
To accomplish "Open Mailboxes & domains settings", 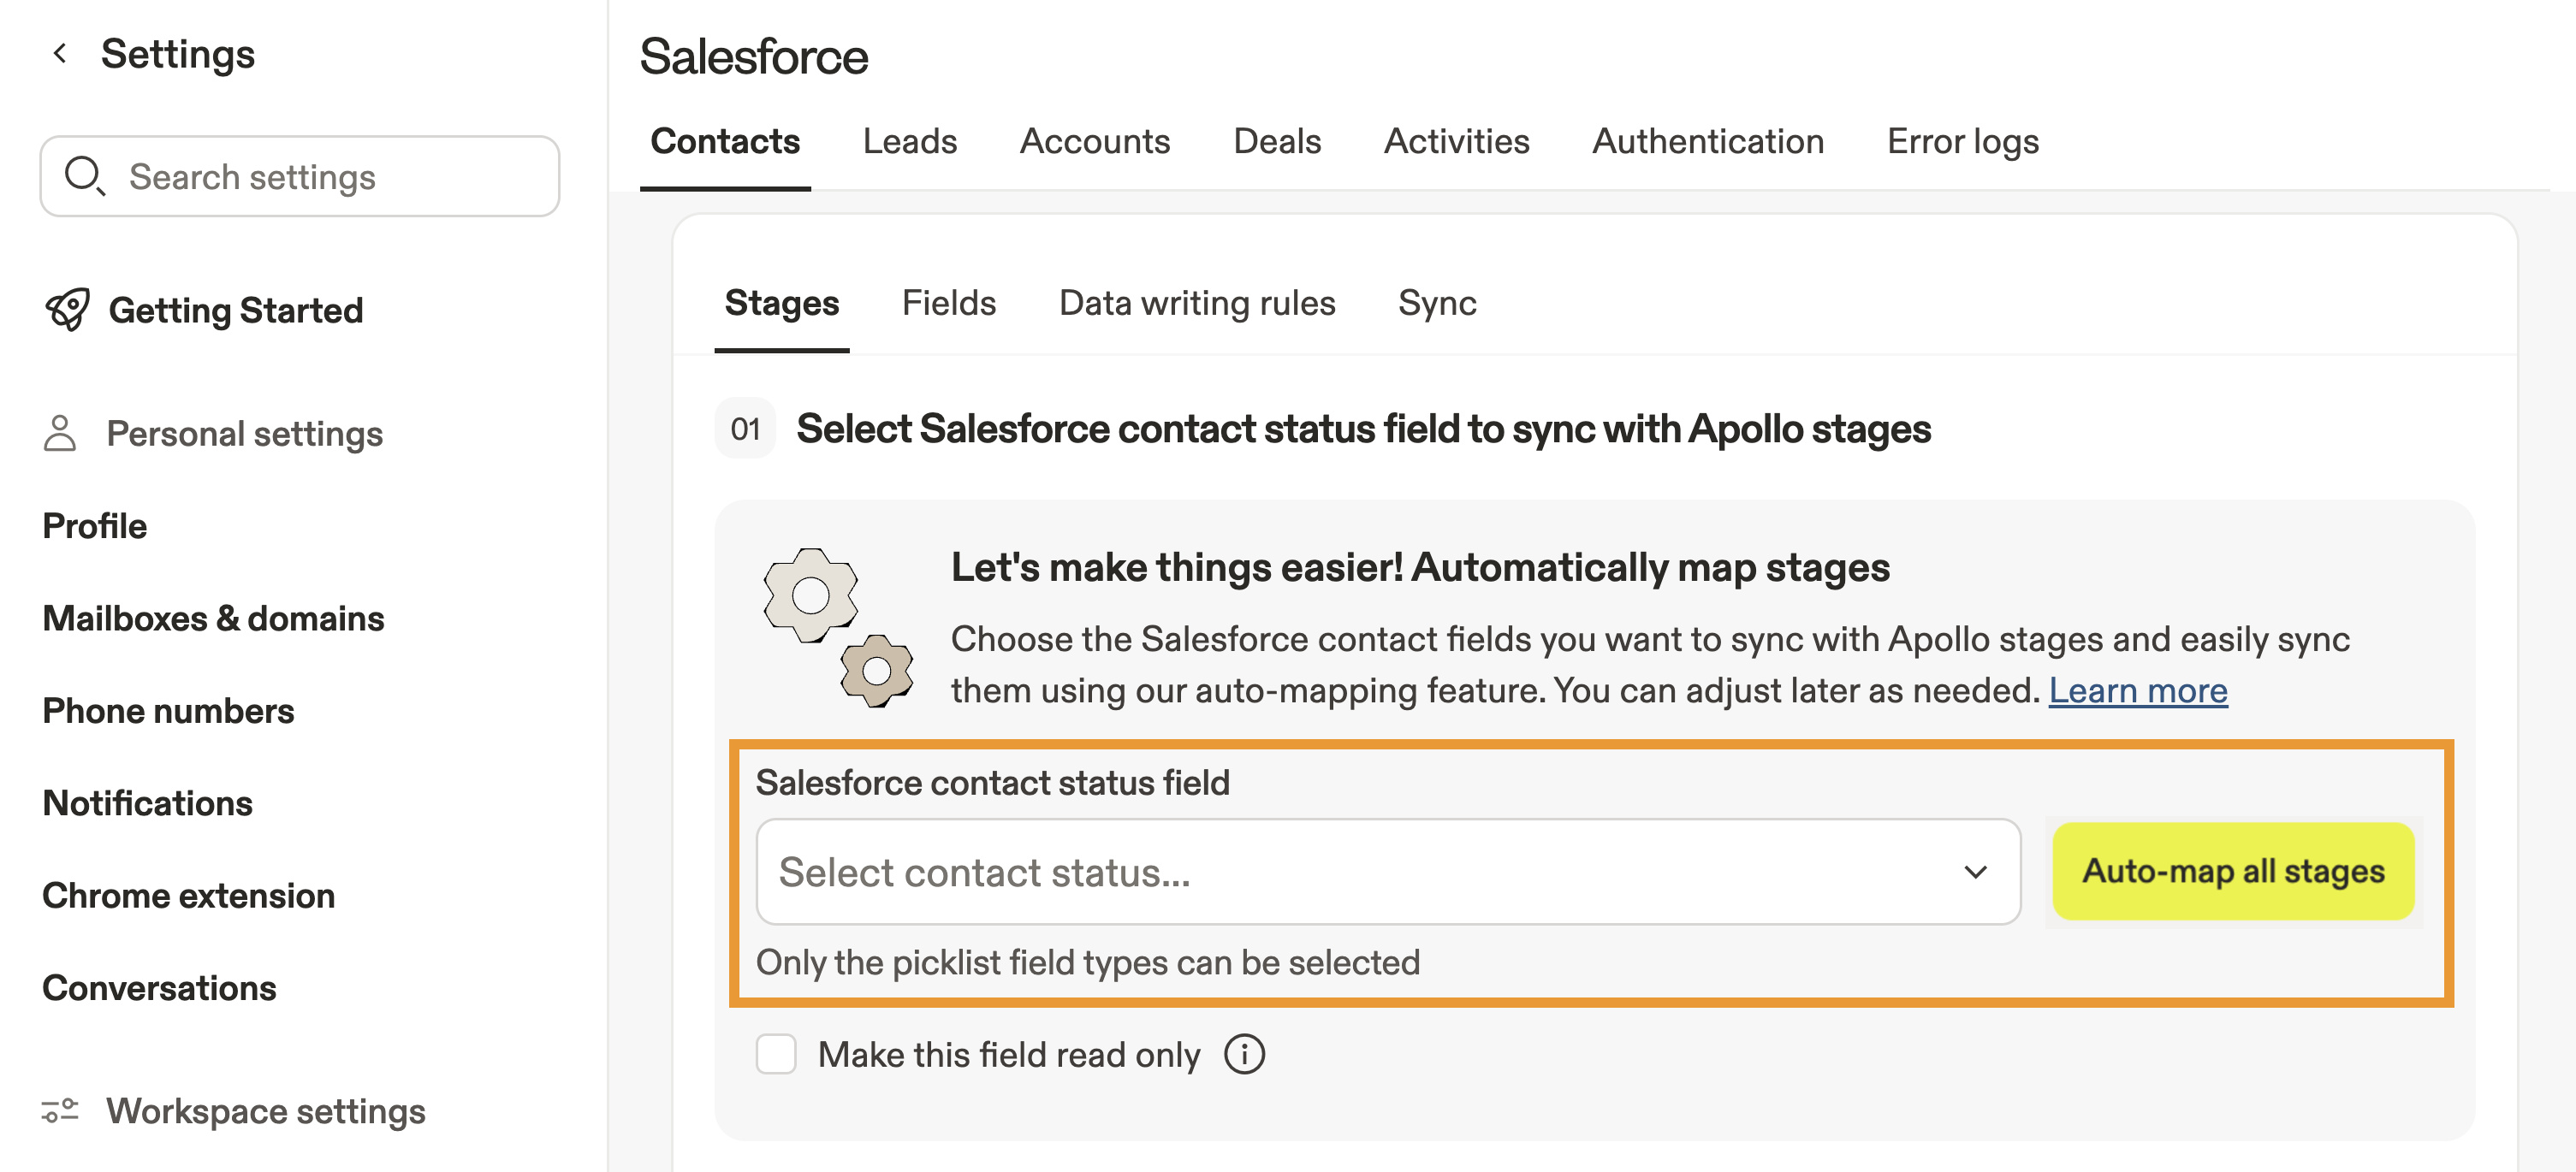I will click(x=213, y=619).
